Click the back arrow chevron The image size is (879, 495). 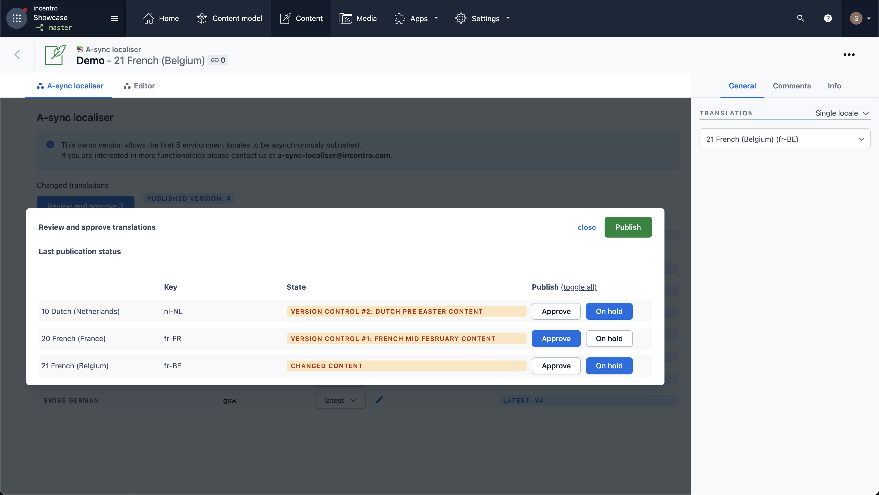pyautogui.click(x=17, y=55)
